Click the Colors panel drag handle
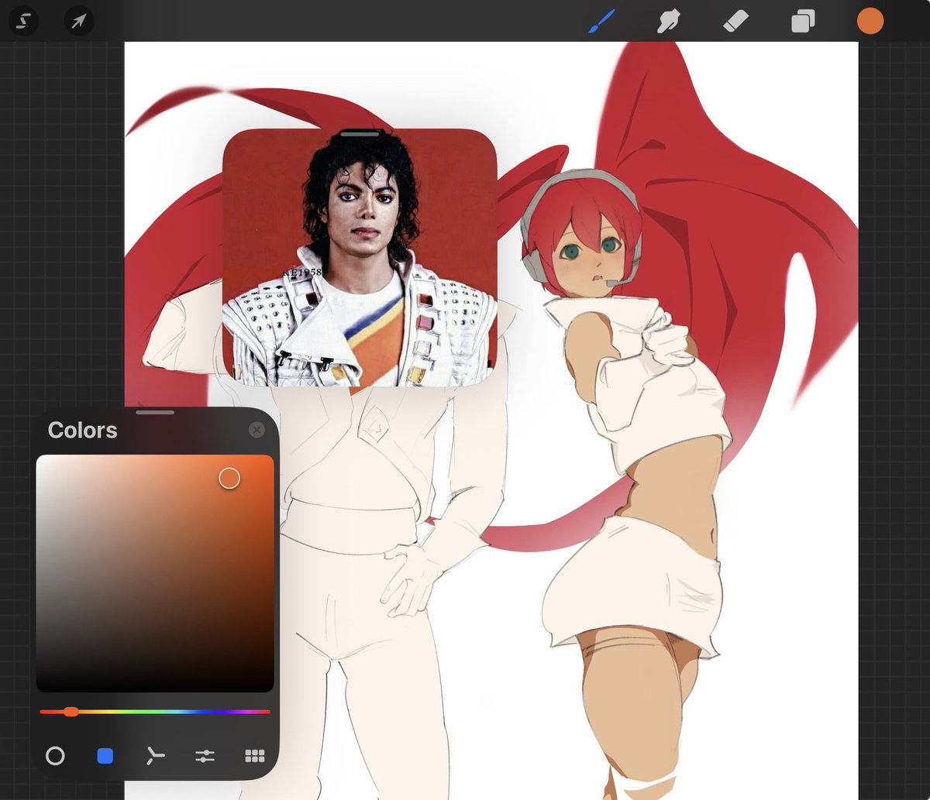 point(155,412)
